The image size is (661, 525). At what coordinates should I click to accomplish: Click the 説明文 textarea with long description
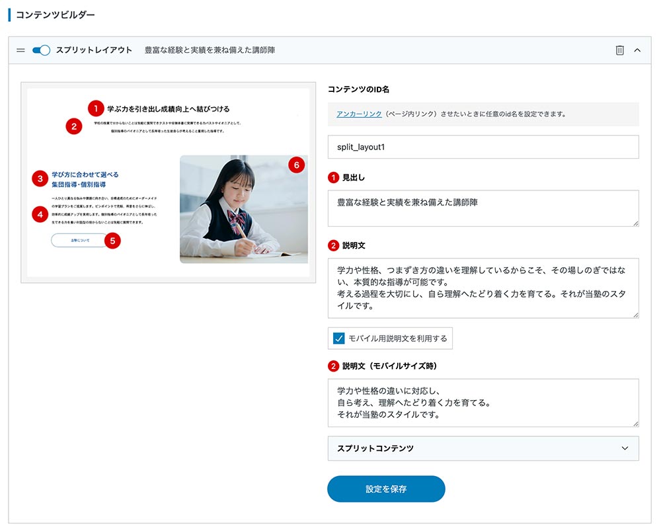483,288
